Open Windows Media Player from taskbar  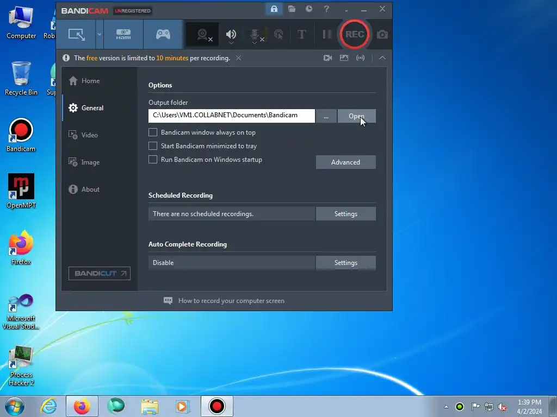[183, 406]
